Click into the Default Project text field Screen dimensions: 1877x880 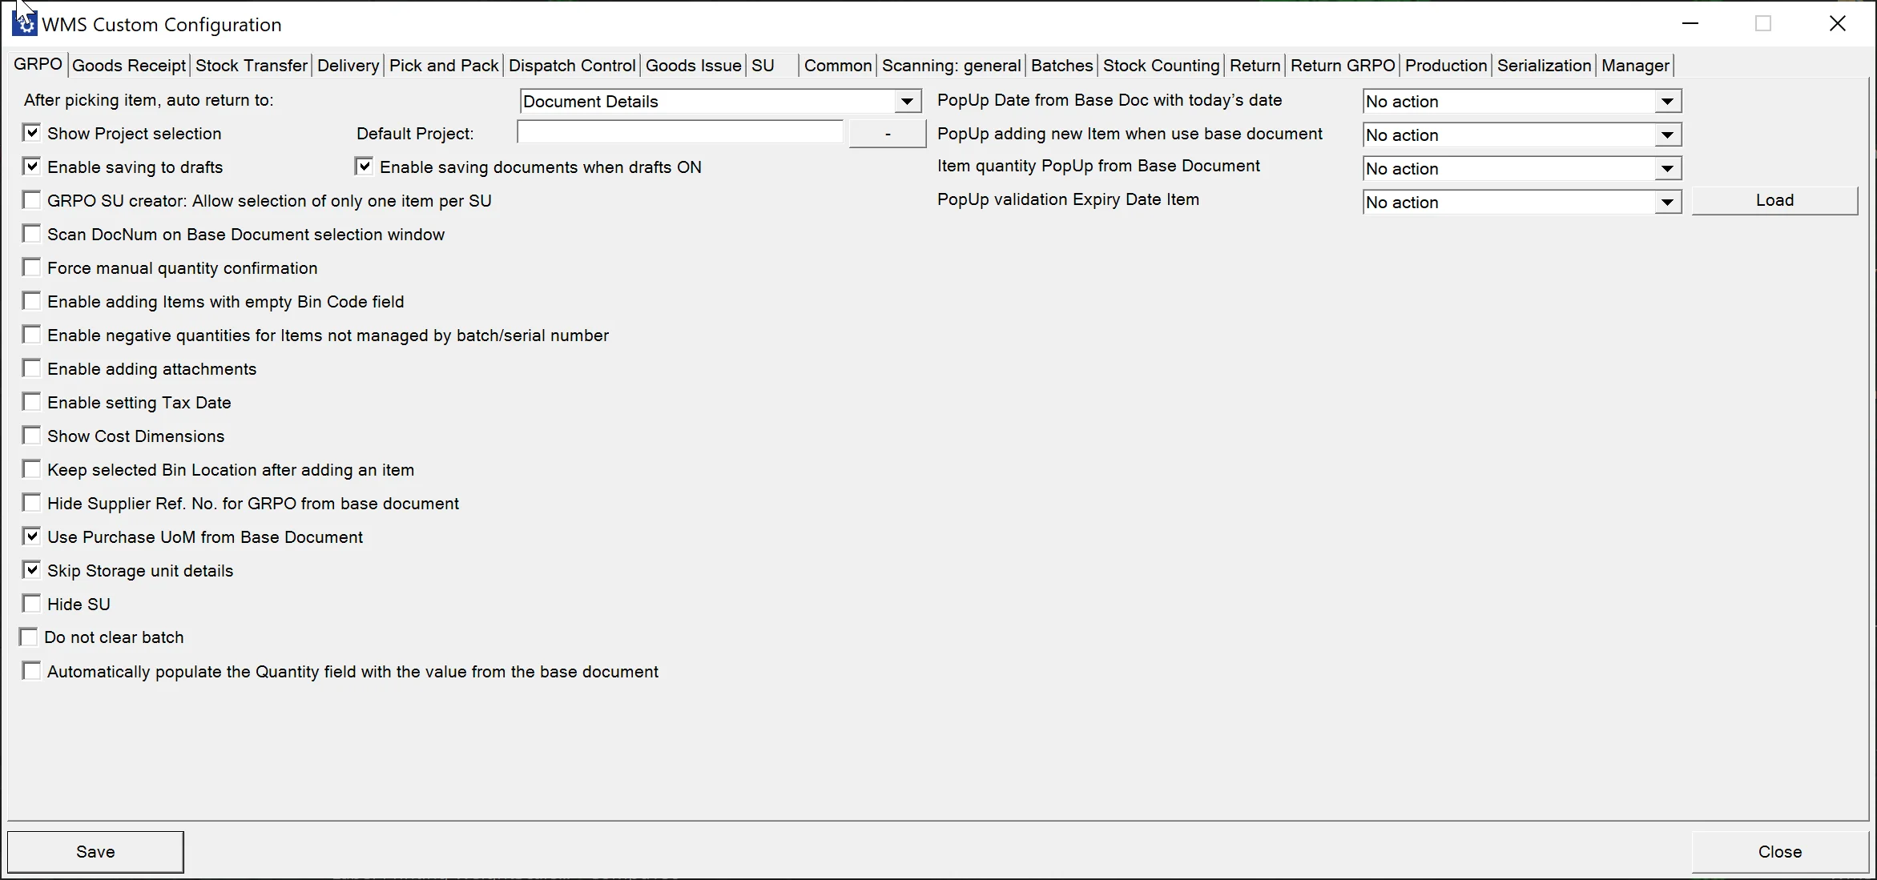(679, 132)
